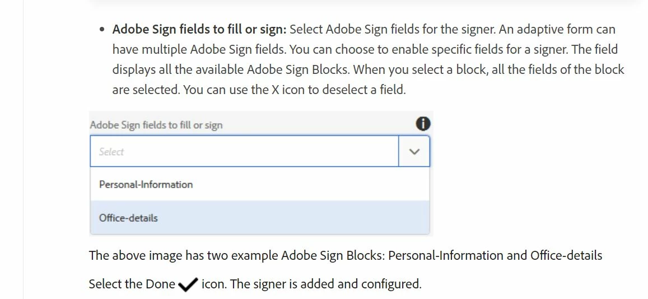Click the gray 'Adobe Sign fields to fill or sign' label
This screenshot has width=648, height=299.
(x=156, y=125)
